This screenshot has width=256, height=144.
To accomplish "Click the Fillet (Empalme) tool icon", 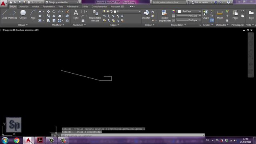I will tap(60, 16).
